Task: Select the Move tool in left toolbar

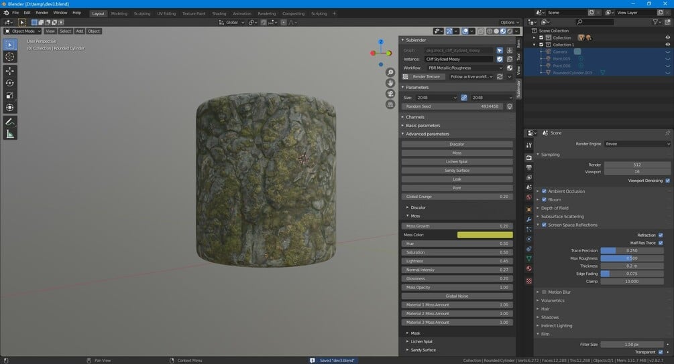Action: 10,70
